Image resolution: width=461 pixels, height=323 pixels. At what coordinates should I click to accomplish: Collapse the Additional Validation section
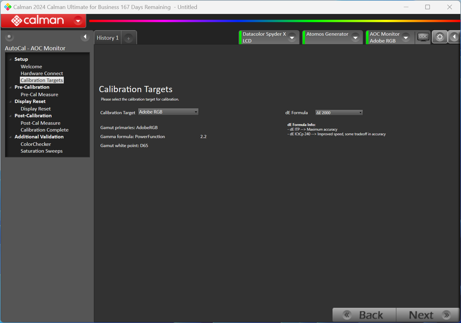[11, 136]
